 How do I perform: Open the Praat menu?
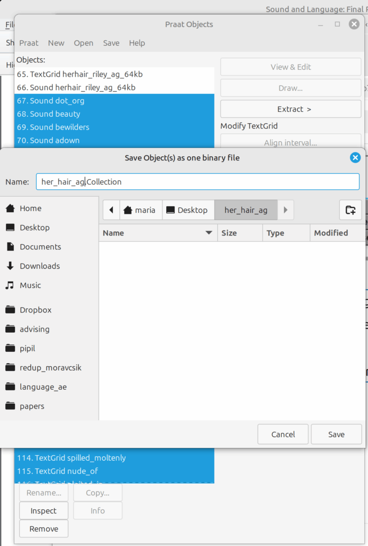click(29, 43)
